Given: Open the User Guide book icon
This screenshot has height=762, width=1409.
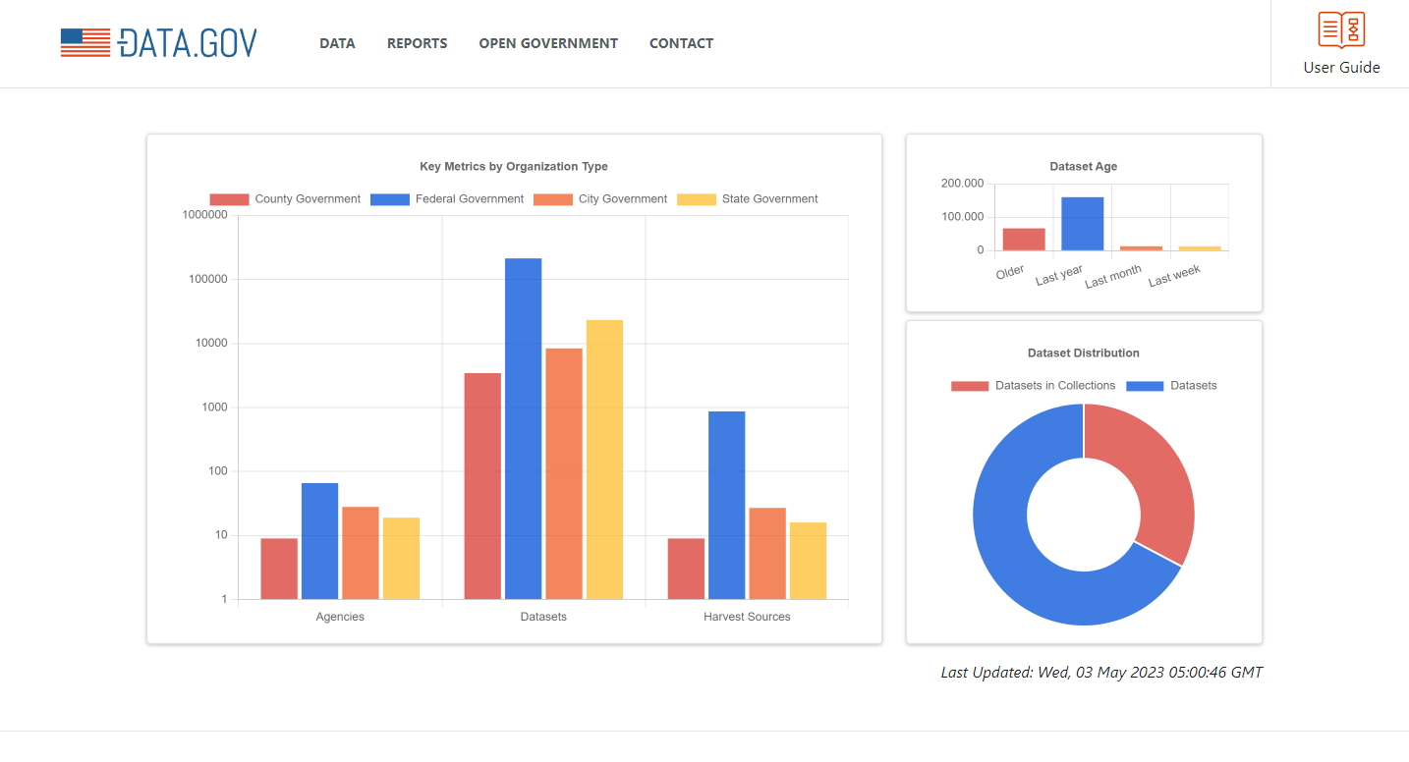Looking at the screenshot, I should click(x=1341, y=29).
